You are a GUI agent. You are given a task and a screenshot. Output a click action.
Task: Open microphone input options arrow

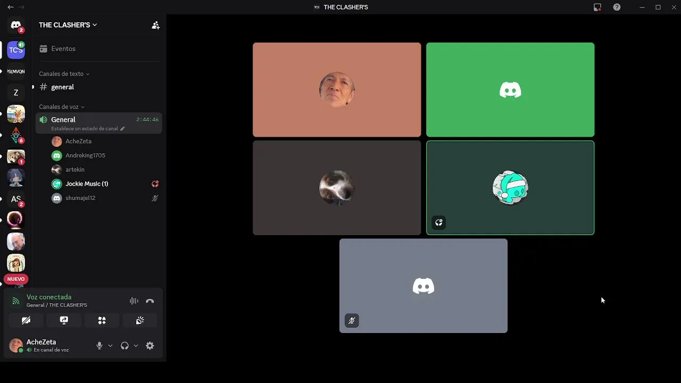click(x=110, y=346)
